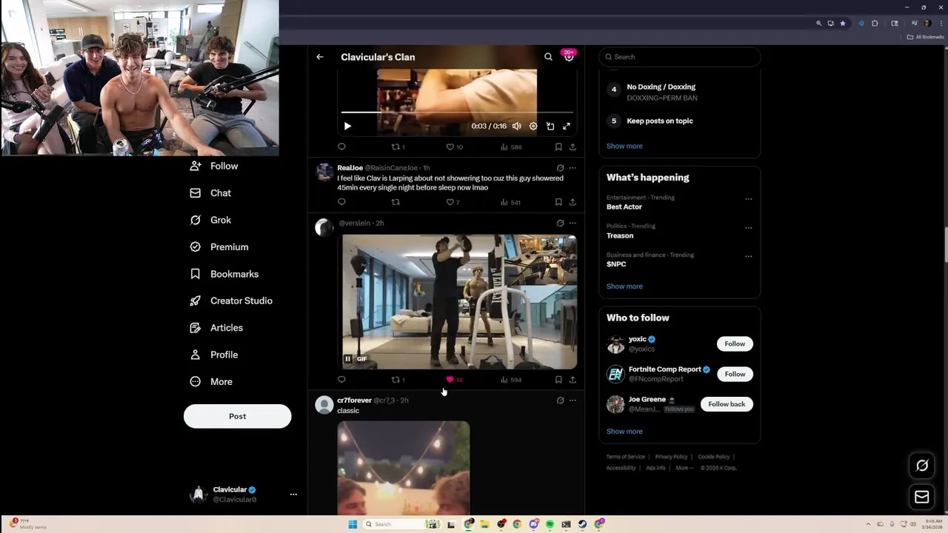Viewport: 948px width, 533px height.
Task: Toggle video picture-in-picture mode
Action: pos(550,126)
